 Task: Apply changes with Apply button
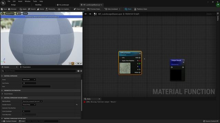point(23,9)
